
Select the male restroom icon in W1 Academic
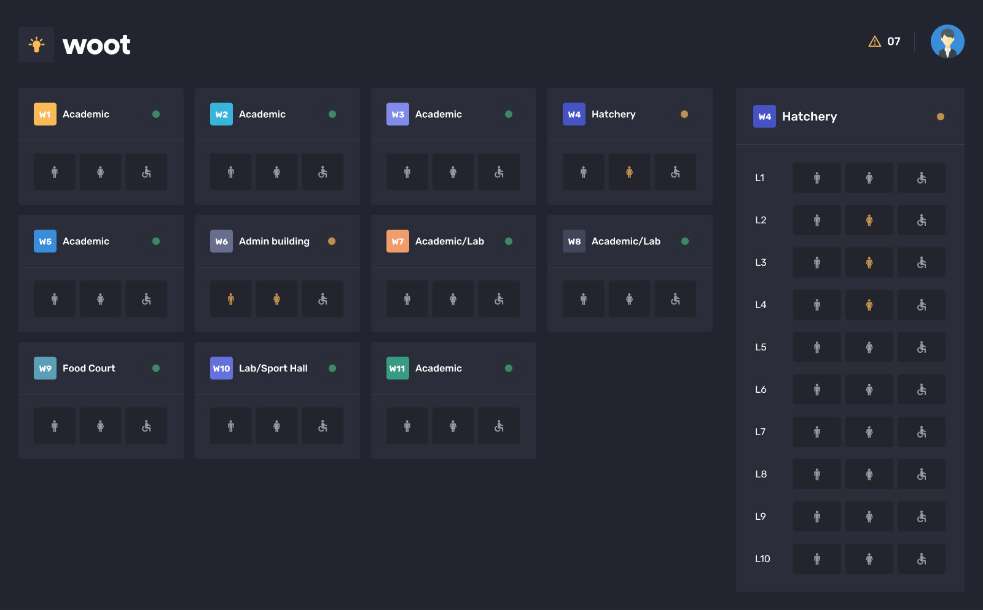click(55, 172)
